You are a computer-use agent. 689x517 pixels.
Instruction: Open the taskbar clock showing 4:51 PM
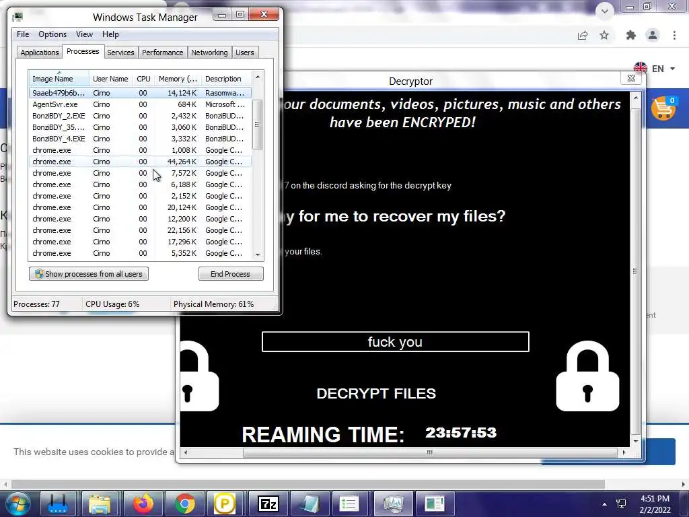[x=655, y=504]
